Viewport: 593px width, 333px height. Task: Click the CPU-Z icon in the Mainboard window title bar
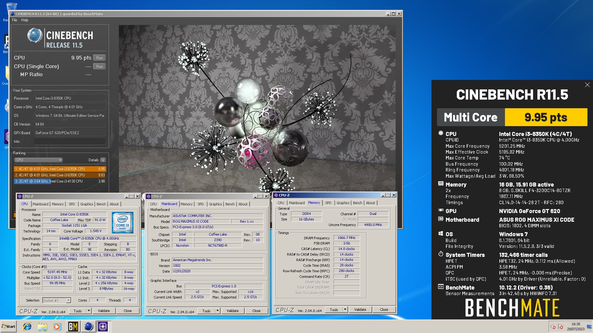click(149, 196)
